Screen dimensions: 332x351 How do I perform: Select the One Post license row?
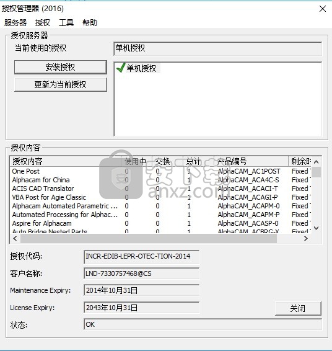pos(160,171)
